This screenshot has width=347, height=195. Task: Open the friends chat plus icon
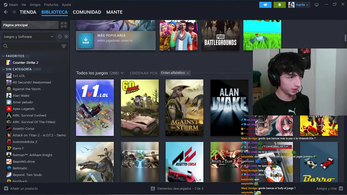tap(341, 188)
